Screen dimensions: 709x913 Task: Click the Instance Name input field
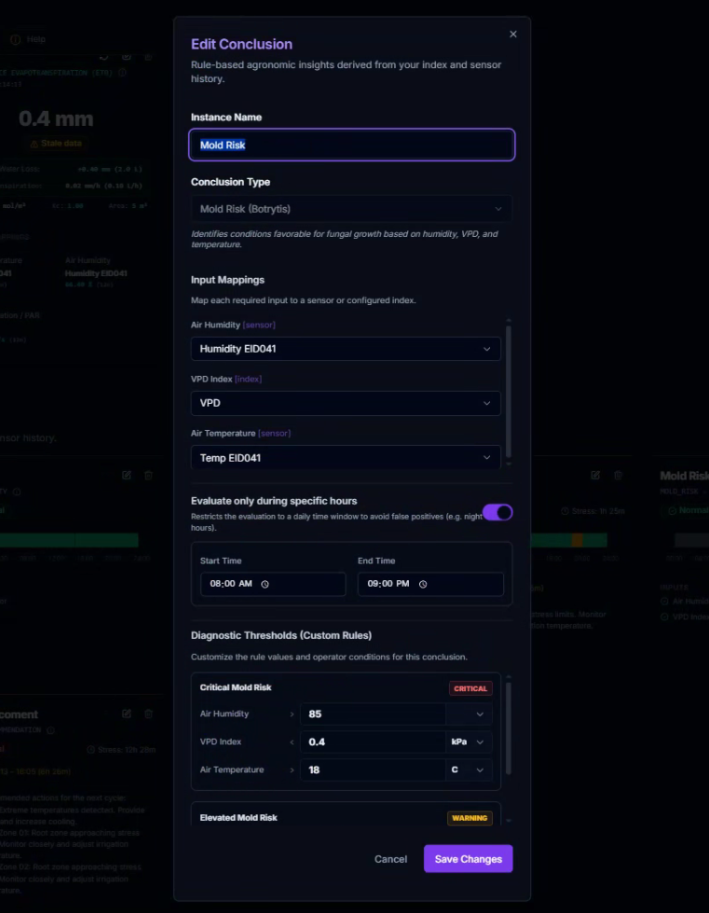click(352, 145)
